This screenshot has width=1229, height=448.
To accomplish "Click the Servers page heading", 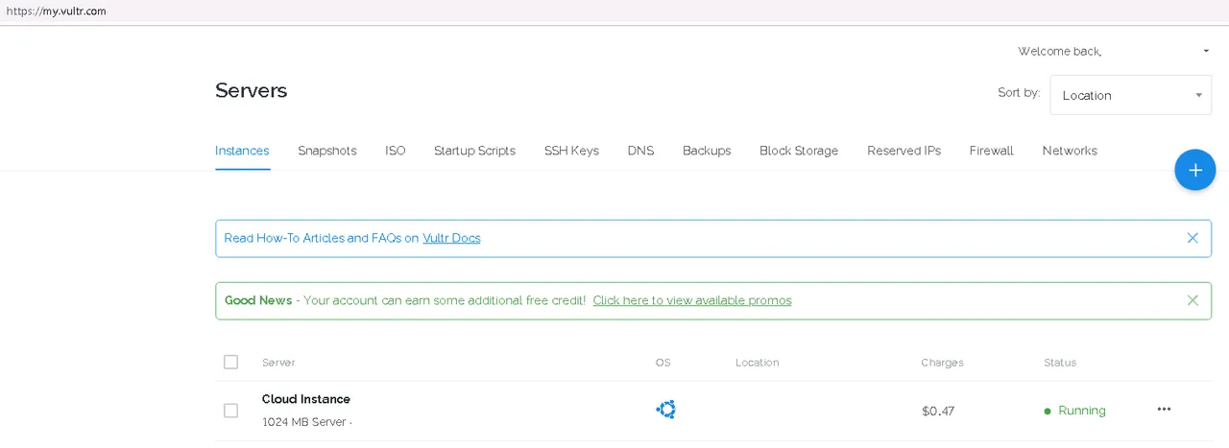I will 251,90.
